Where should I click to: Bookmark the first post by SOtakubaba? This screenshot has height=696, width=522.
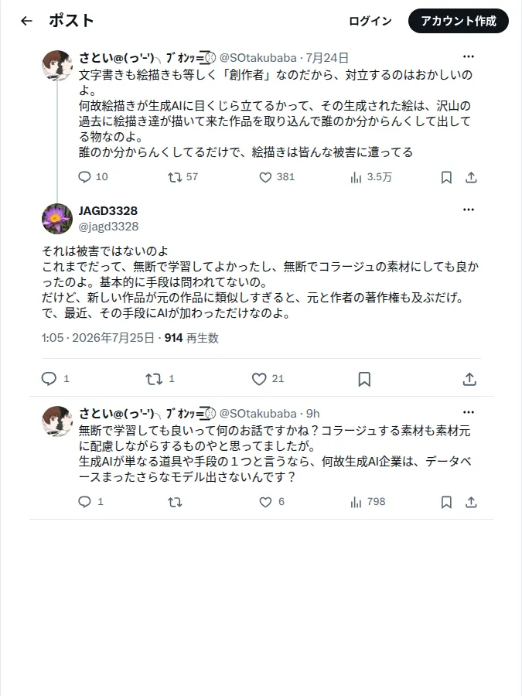pyautogui.click(x=446, y=178)
